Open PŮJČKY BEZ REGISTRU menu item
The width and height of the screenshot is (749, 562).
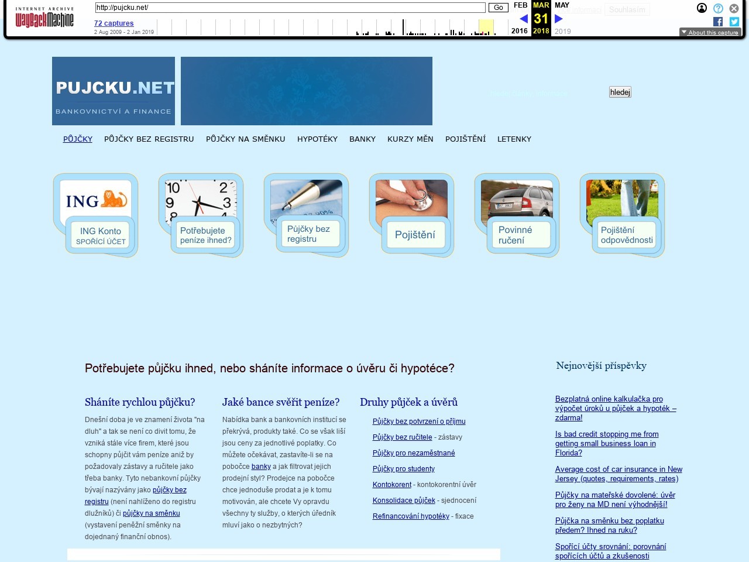tap(149, 139)
